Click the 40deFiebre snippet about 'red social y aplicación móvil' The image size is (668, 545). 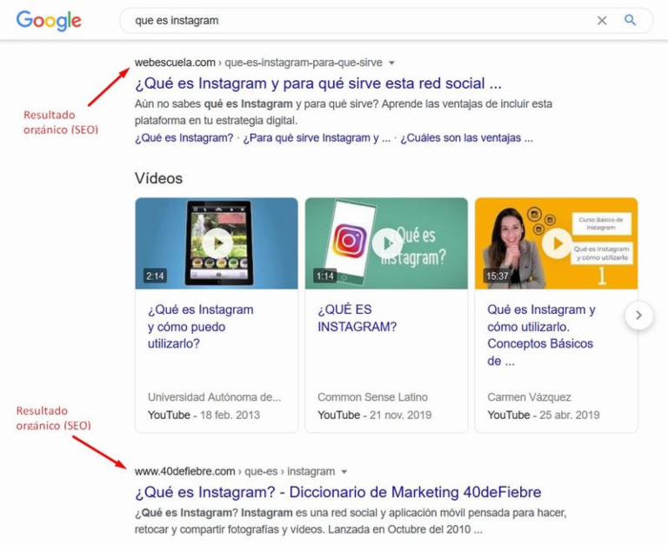point(351,522)
